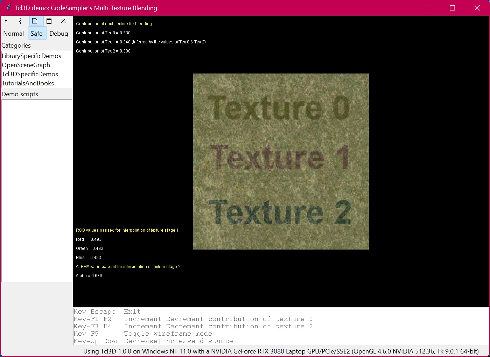The width and height of the screenshot is (490, 357).
Task: Click the "Key-Up|Down" distance help line
Action: 153,341
